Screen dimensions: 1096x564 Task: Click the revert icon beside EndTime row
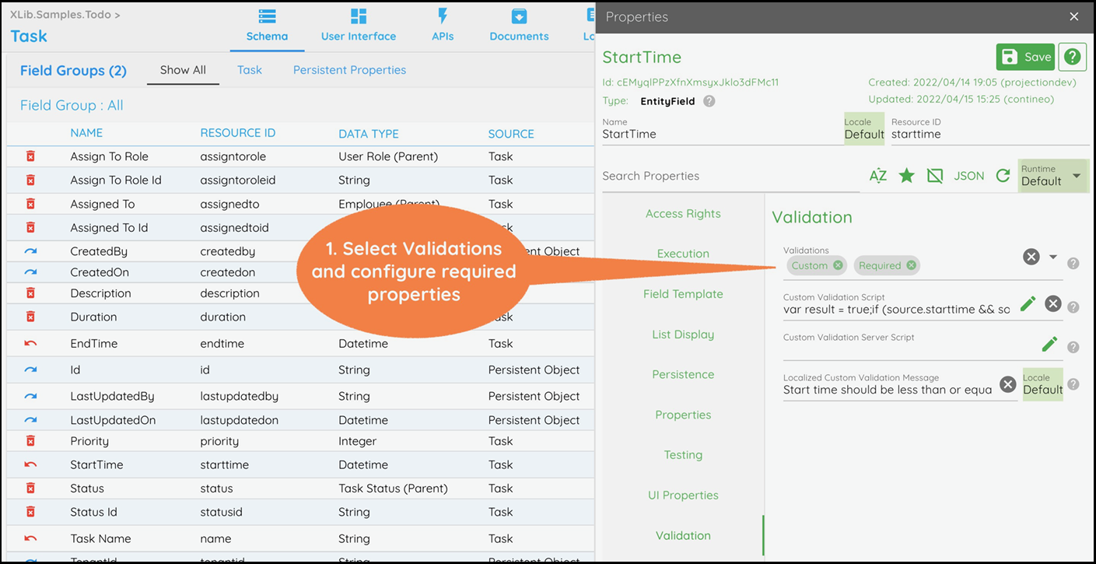click(x=31, y=344)
